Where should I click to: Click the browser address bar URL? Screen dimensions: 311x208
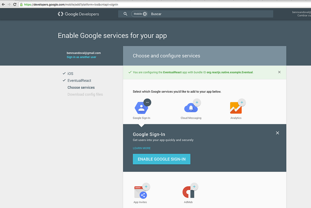click(x=71, y=4)
